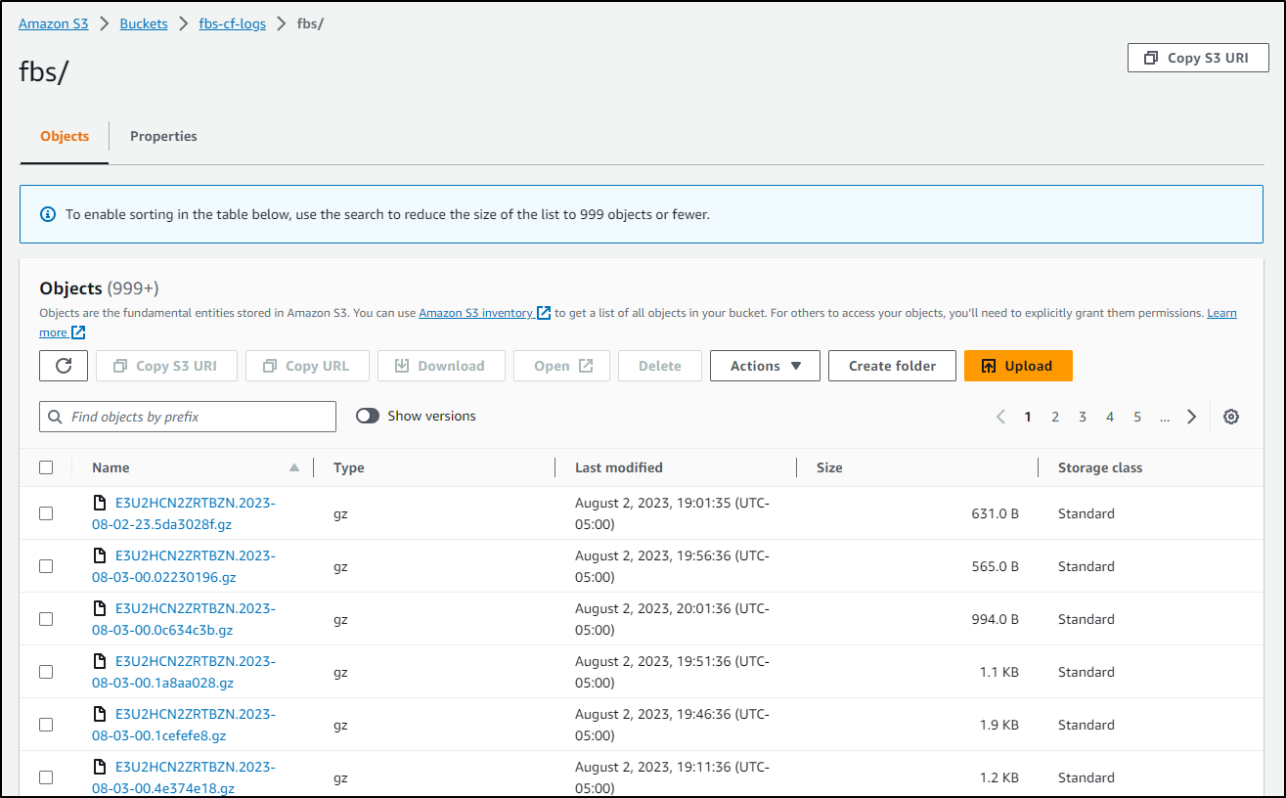Open file E3U2HCN2ZRTBZN.2023-08-03-00.1cefefe8.gz

(x=184, y=725)
